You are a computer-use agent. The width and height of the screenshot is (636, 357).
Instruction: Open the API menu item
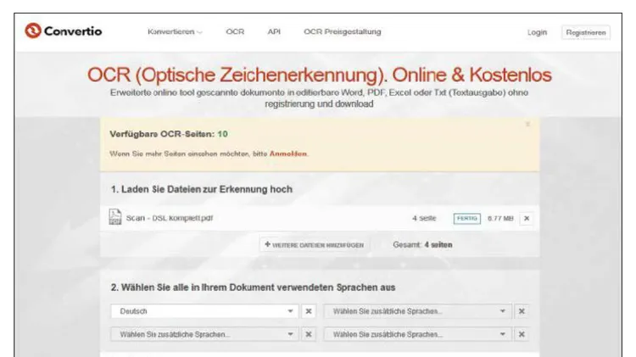(x=274, y=31)
